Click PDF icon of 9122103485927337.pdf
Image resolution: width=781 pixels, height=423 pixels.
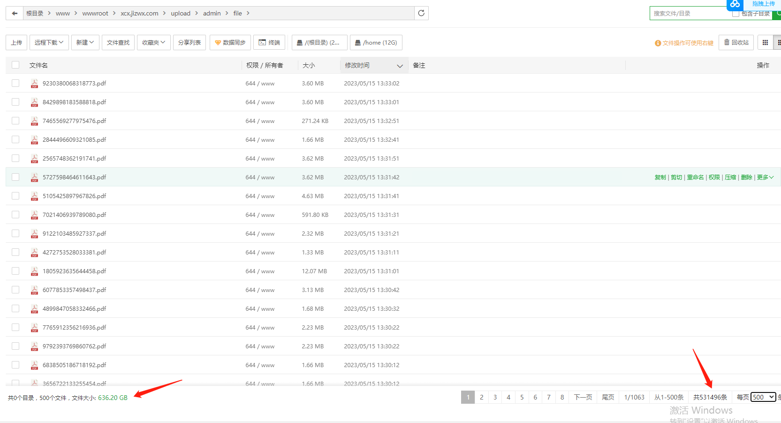34,234
